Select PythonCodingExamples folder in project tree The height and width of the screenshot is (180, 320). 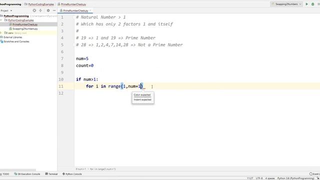[x=21, y=20]
